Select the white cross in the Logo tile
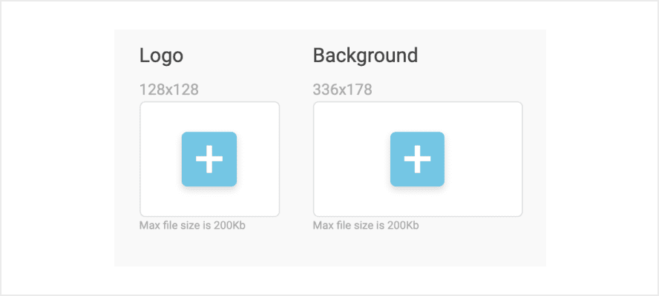 [x=209, y=159]
